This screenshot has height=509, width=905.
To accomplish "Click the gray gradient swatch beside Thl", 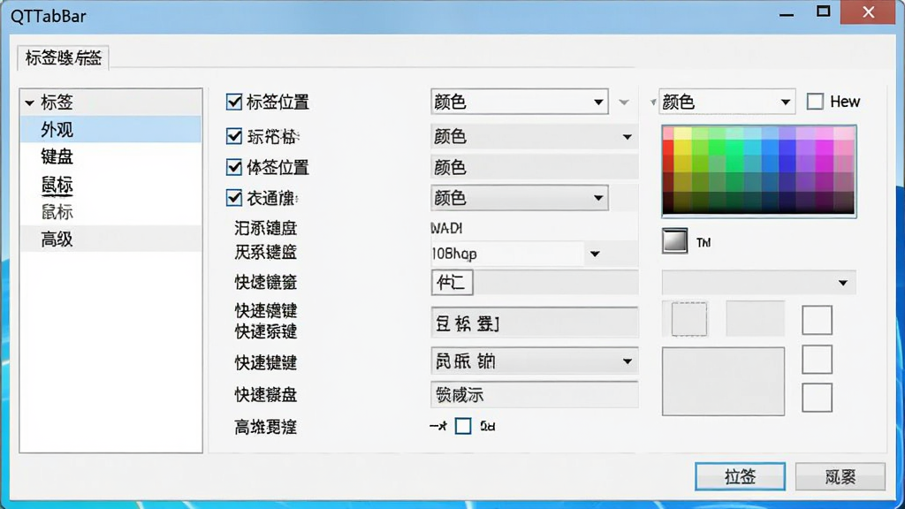I will (674, 241).
